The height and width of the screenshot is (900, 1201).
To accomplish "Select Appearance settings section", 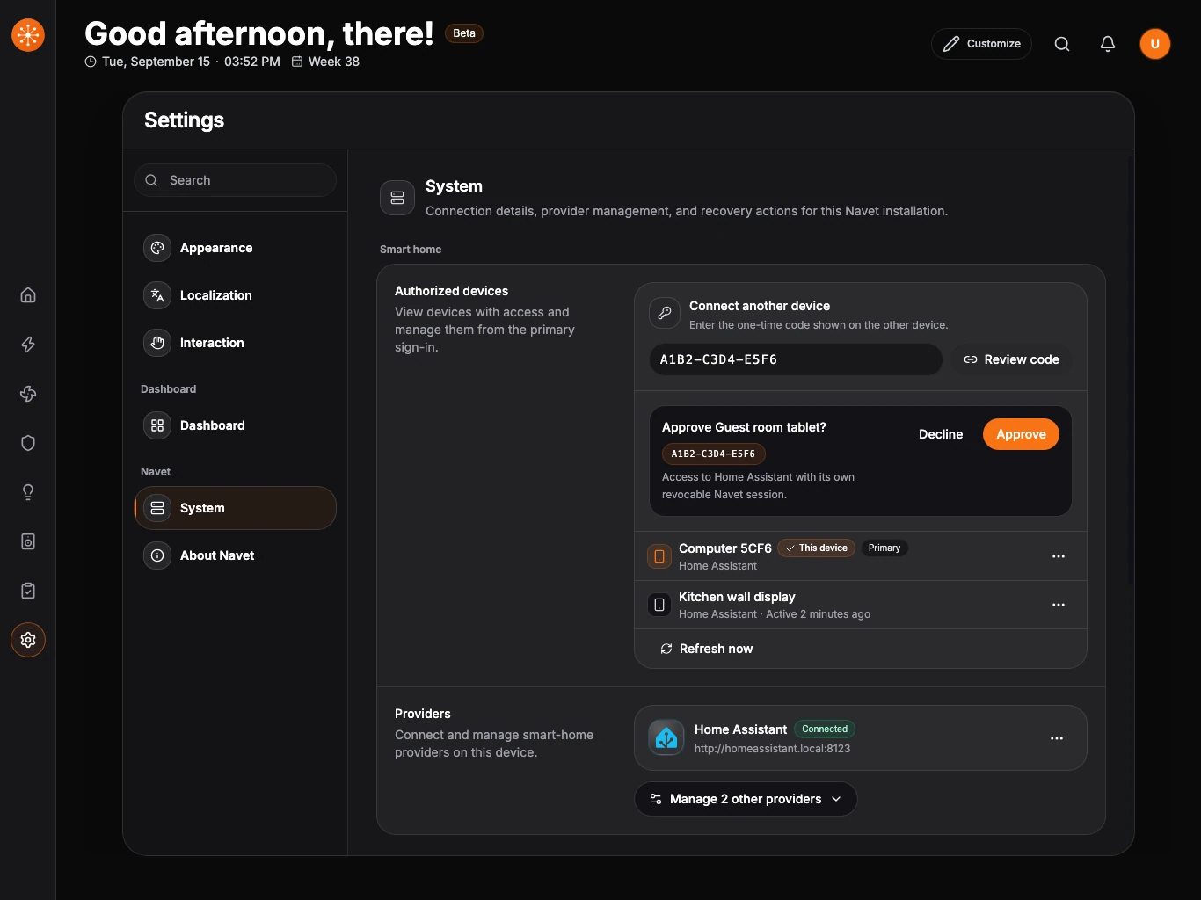I will 235,248.
